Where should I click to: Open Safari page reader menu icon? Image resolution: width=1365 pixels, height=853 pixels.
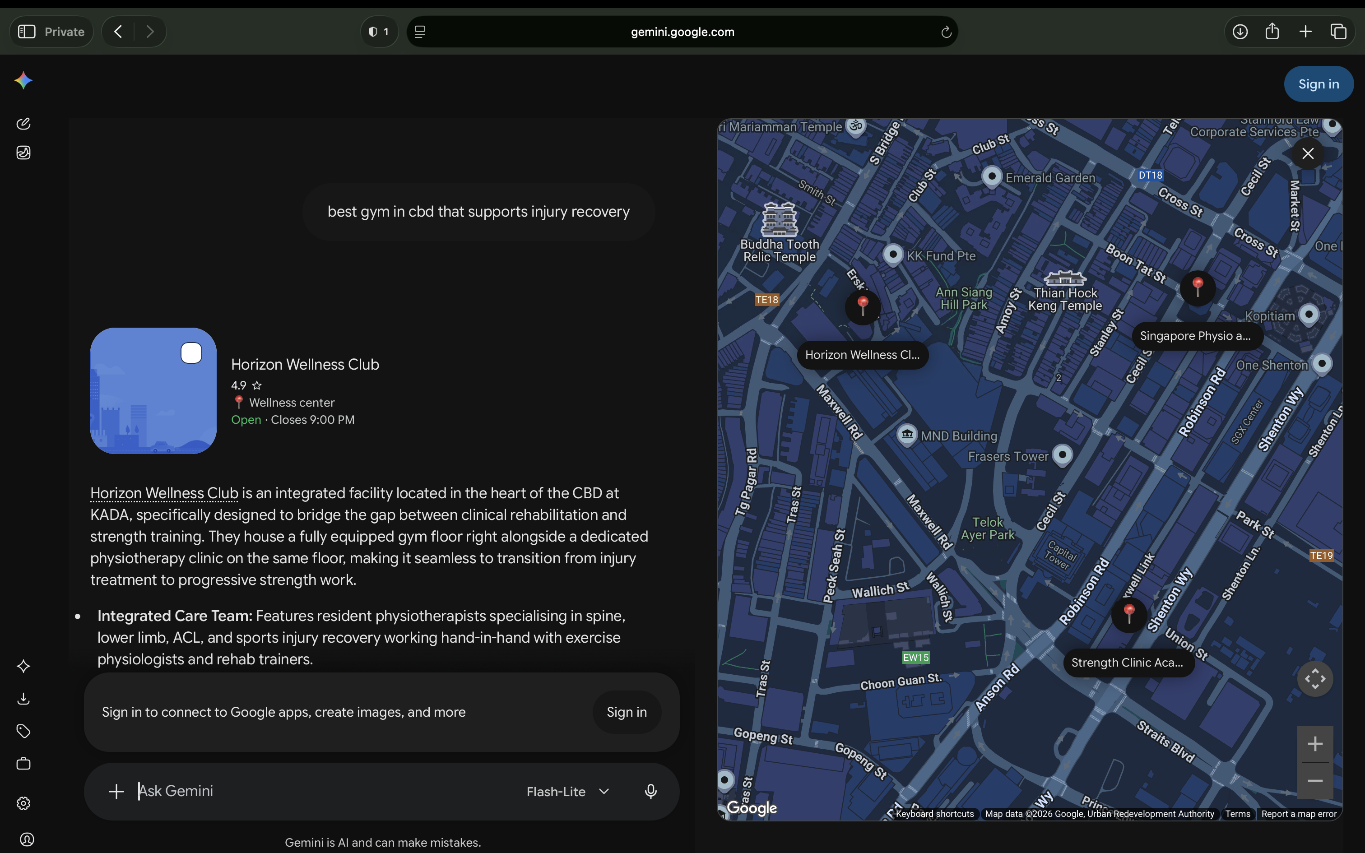(420, 32)
